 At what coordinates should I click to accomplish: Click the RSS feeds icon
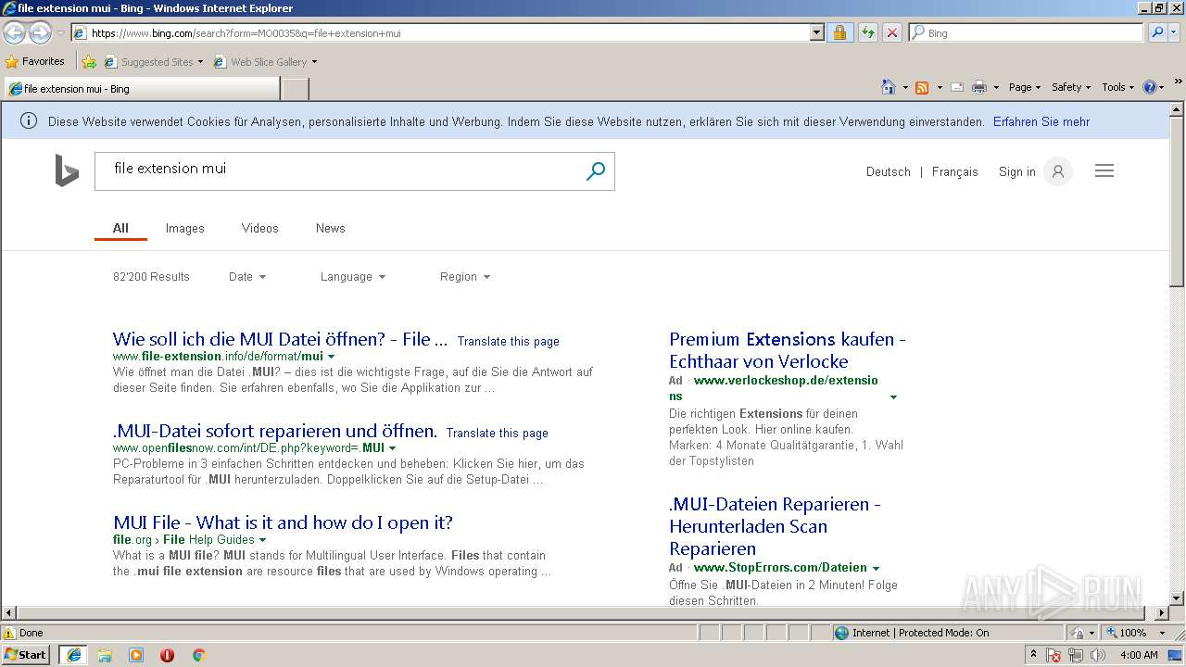click(922, 87)
